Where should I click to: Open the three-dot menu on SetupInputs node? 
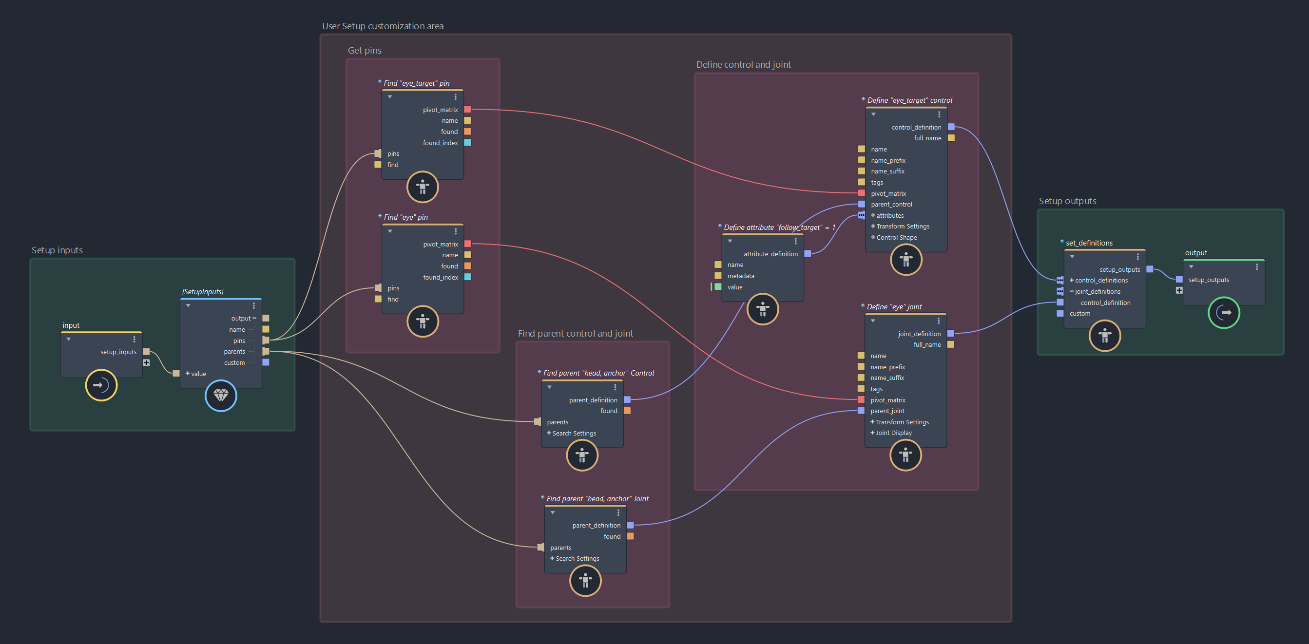coord(253,306)
